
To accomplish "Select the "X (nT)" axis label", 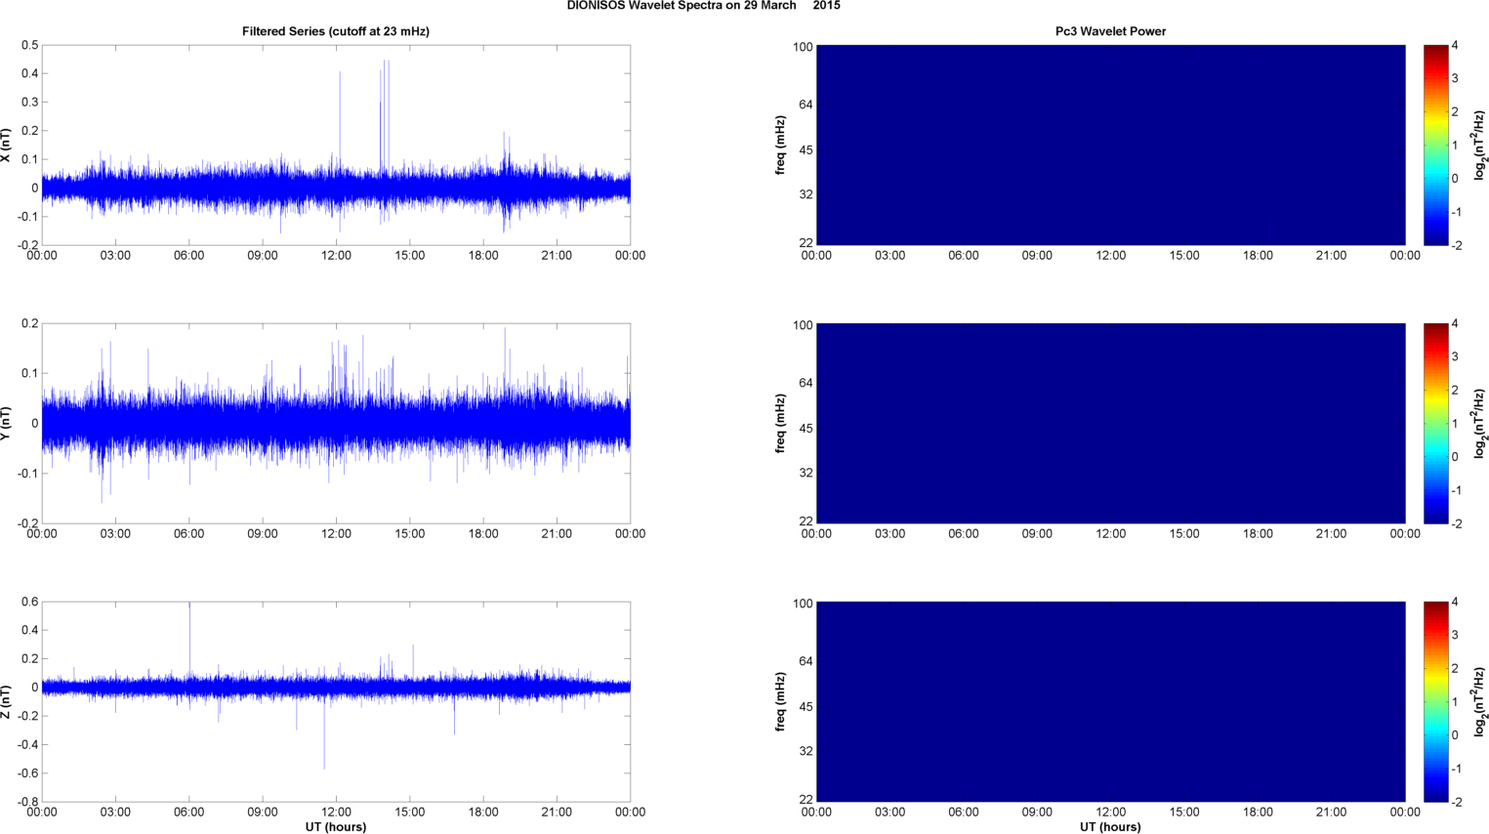I will click(7, 146).
